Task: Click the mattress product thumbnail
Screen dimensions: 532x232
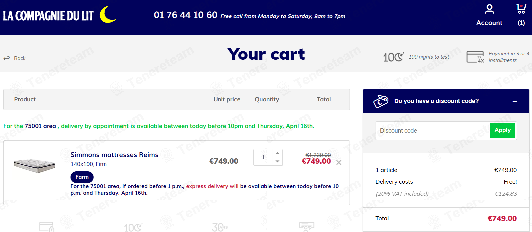Action: click(34, 166)
